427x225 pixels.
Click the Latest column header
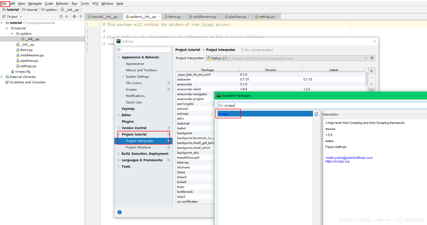click(334, 70)
